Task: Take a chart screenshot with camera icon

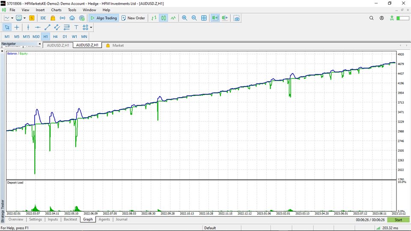Action: coord(236,18)
